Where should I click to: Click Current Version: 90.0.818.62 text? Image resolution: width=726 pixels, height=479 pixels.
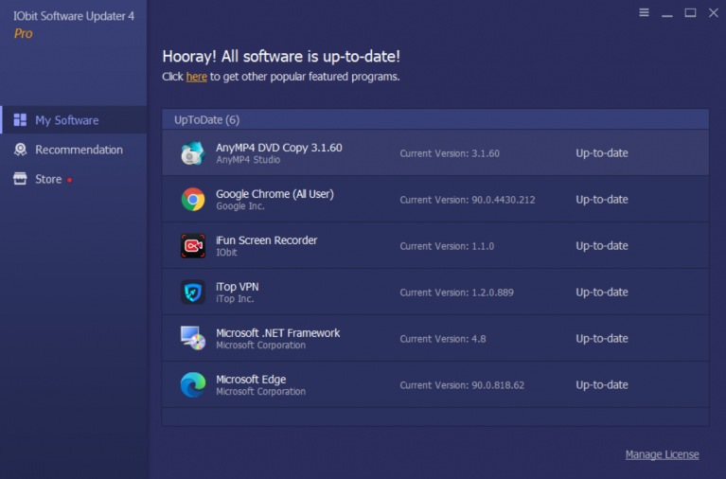(462, 385)
